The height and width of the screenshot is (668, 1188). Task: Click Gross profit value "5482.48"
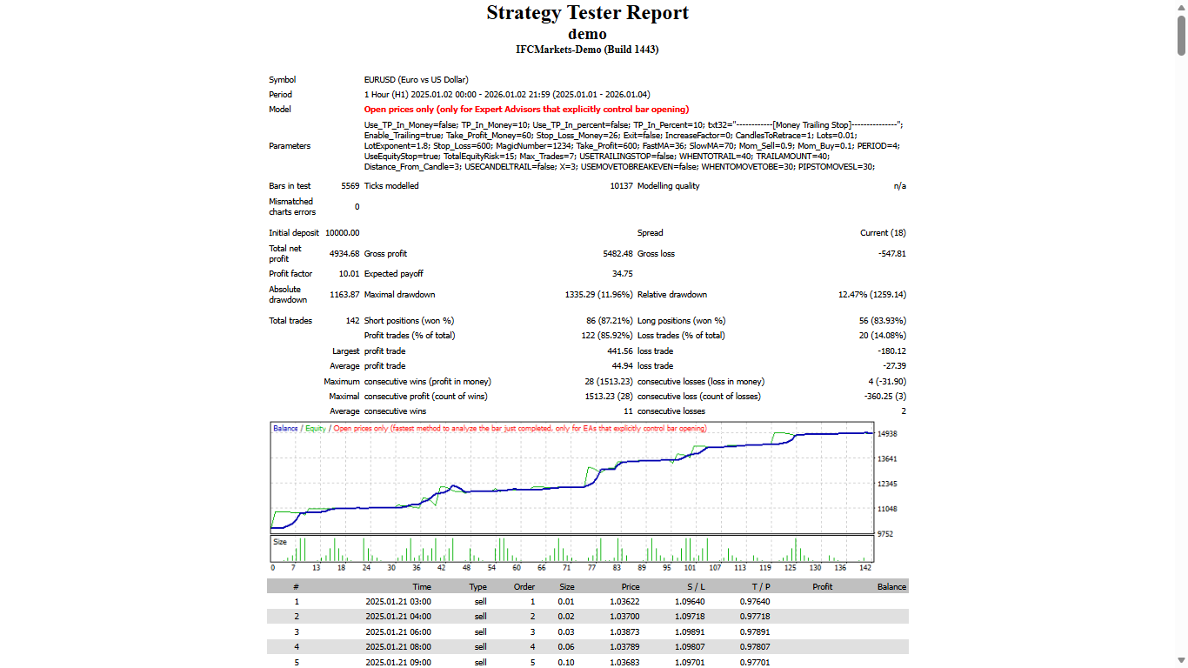coord(617,254)
